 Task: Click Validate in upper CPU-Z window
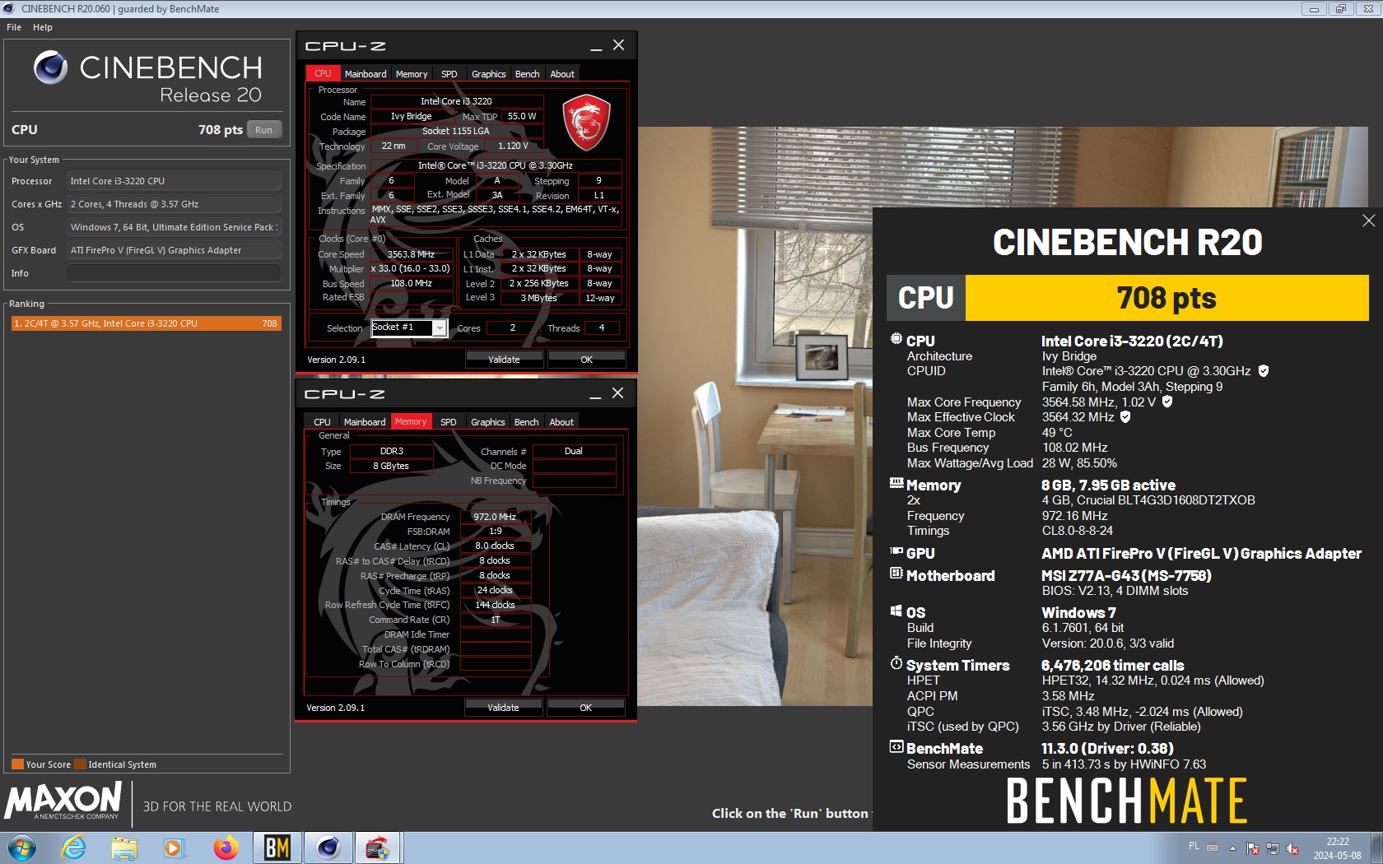coord(504,360)
